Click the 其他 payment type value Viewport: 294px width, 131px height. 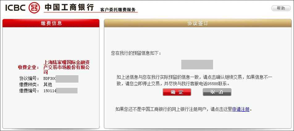48,84
